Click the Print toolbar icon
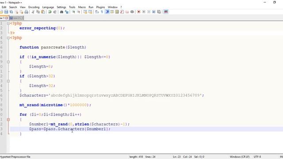 [27, 12]
